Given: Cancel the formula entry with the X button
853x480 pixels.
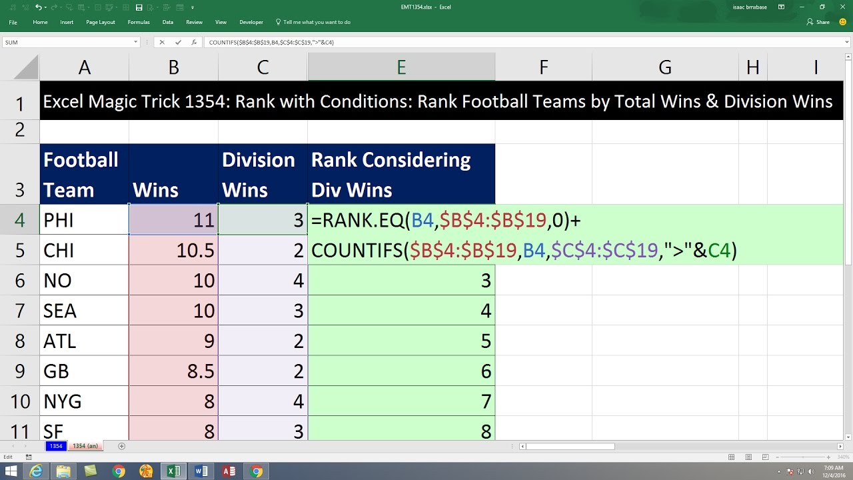Looking at the screenshot, I should [x=162, y=42].
